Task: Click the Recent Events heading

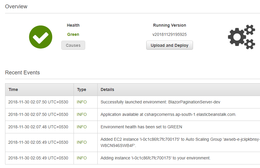Action: pos(22,73)
